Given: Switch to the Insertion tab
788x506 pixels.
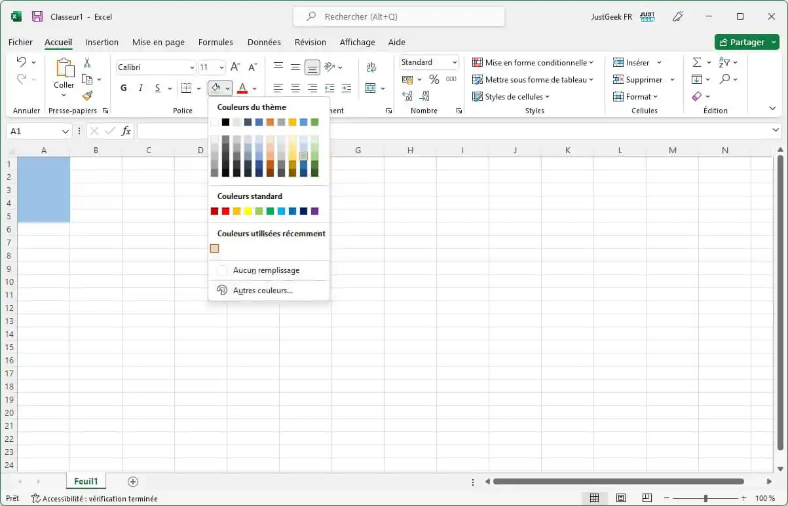Looking at the screenshot, I should click(102, 42).
